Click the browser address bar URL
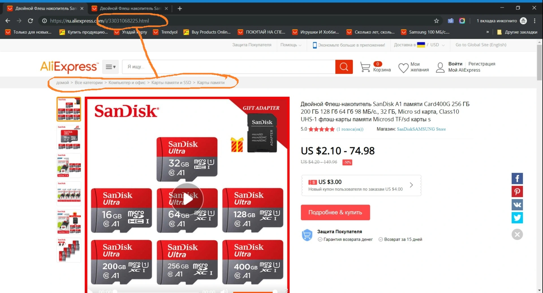The image size is (543, 293). pyautogui.click(x=99, y=21)
